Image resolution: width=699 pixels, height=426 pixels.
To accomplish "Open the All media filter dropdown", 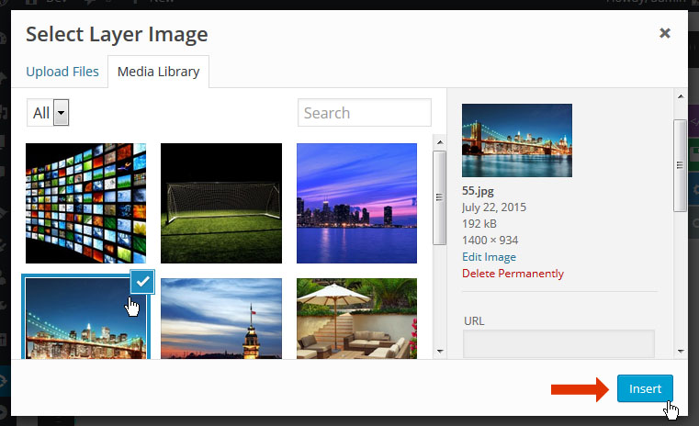I will click(50, 113).
